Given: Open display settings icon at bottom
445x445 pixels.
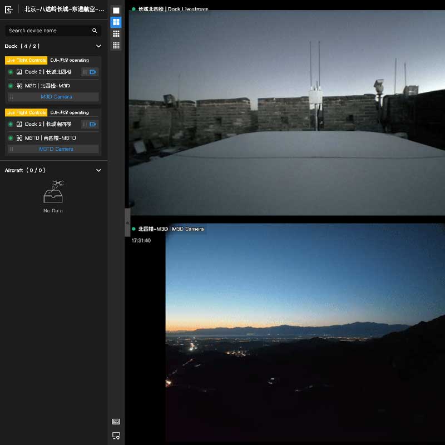Looking at the screenshot, I should coord(116,436).
